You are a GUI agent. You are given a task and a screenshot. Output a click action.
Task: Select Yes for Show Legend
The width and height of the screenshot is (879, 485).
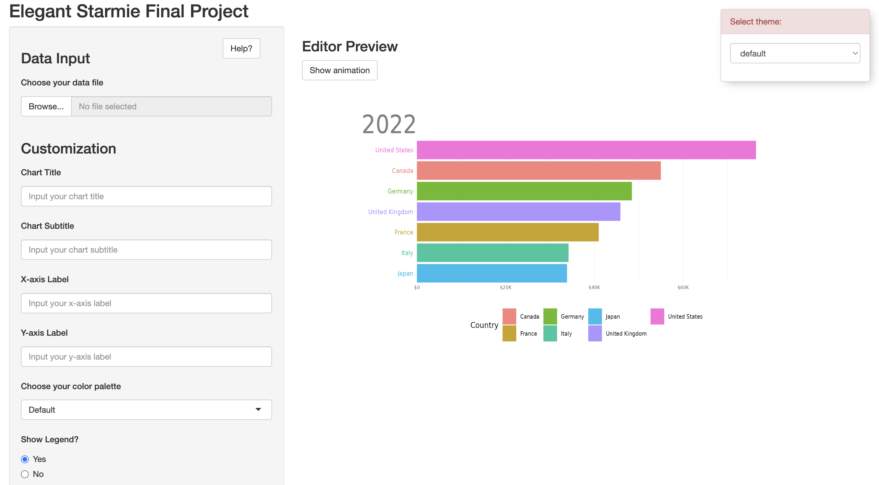coord(25,459)
